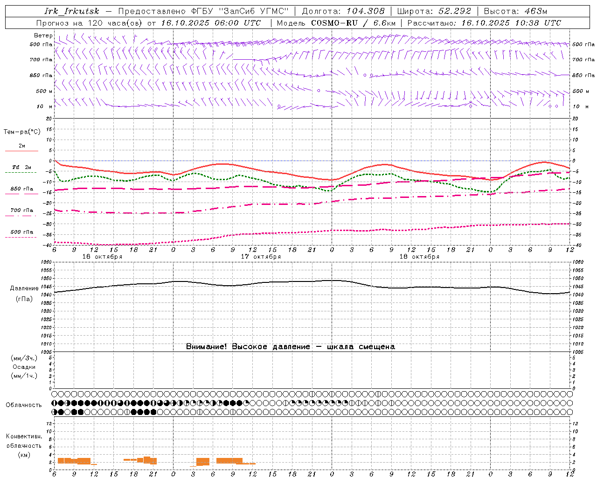The image size is (597, 478).
Task: Click the "(гПа)" unit label under Давление
Action: click(x=24, y=299)
